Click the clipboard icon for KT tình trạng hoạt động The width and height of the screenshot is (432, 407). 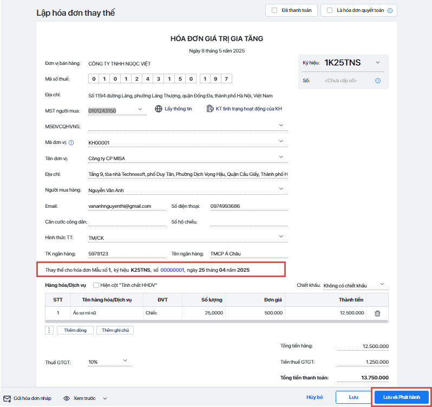210,109
